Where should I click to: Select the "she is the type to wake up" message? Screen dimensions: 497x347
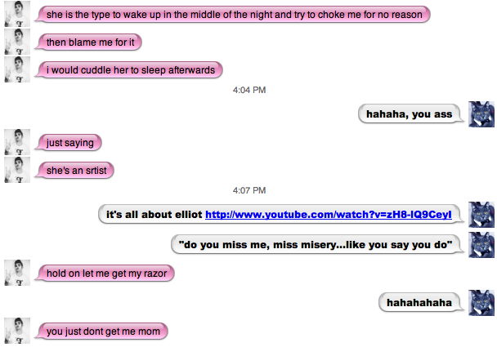[235, 15]
